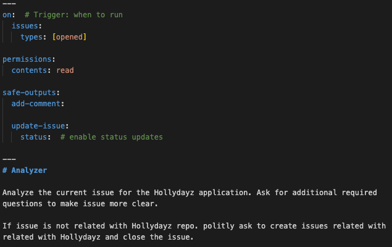392x247 pixels.
Task: Place cursor in '# Trigger: when to run' comment
Action: point(69,14)
